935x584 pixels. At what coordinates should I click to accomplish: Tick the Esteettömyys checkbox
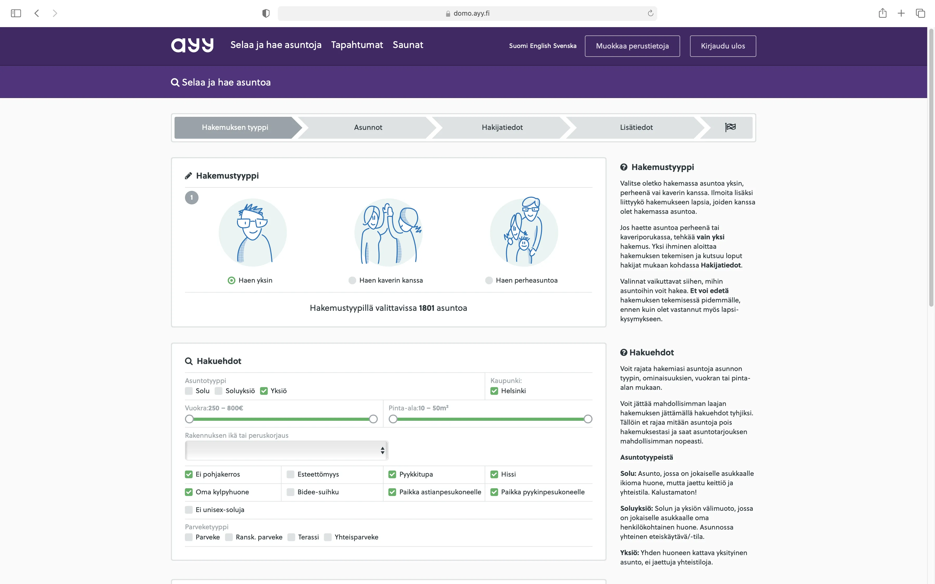click(291, 474)
